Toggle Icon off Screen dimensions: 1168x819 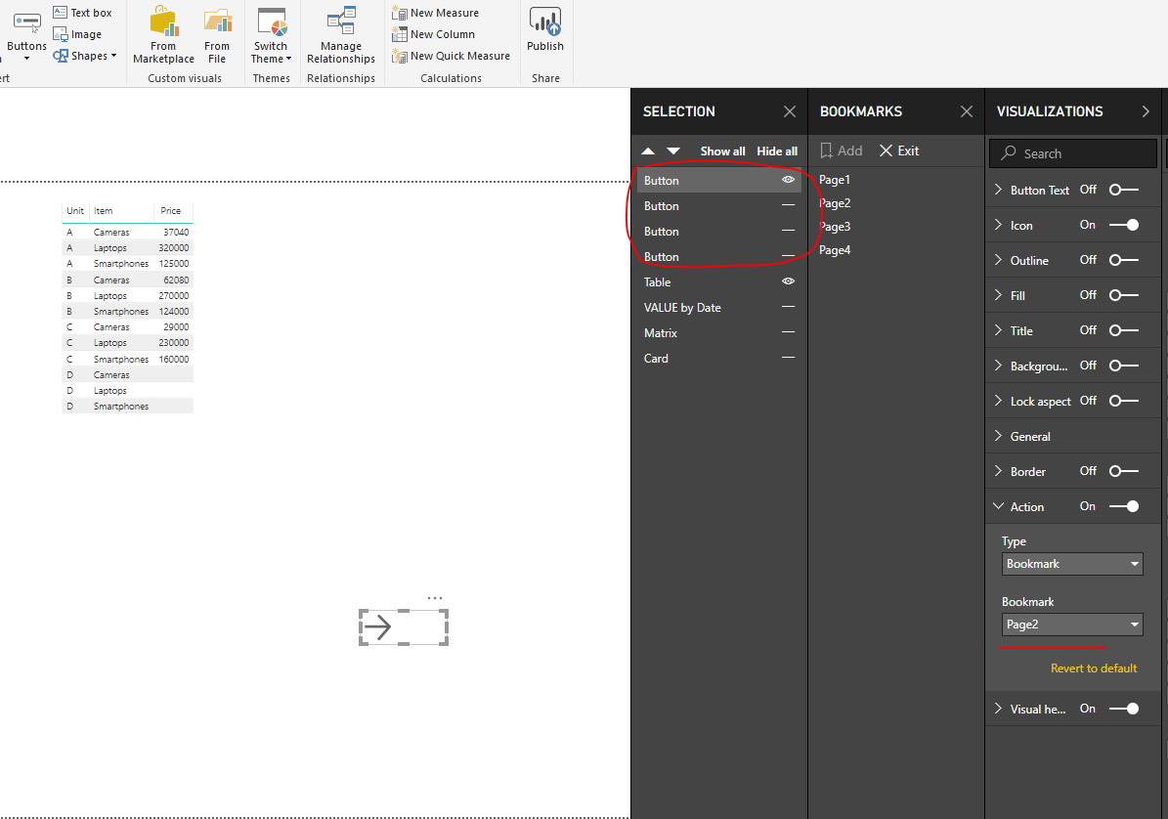pos(1124,225)
